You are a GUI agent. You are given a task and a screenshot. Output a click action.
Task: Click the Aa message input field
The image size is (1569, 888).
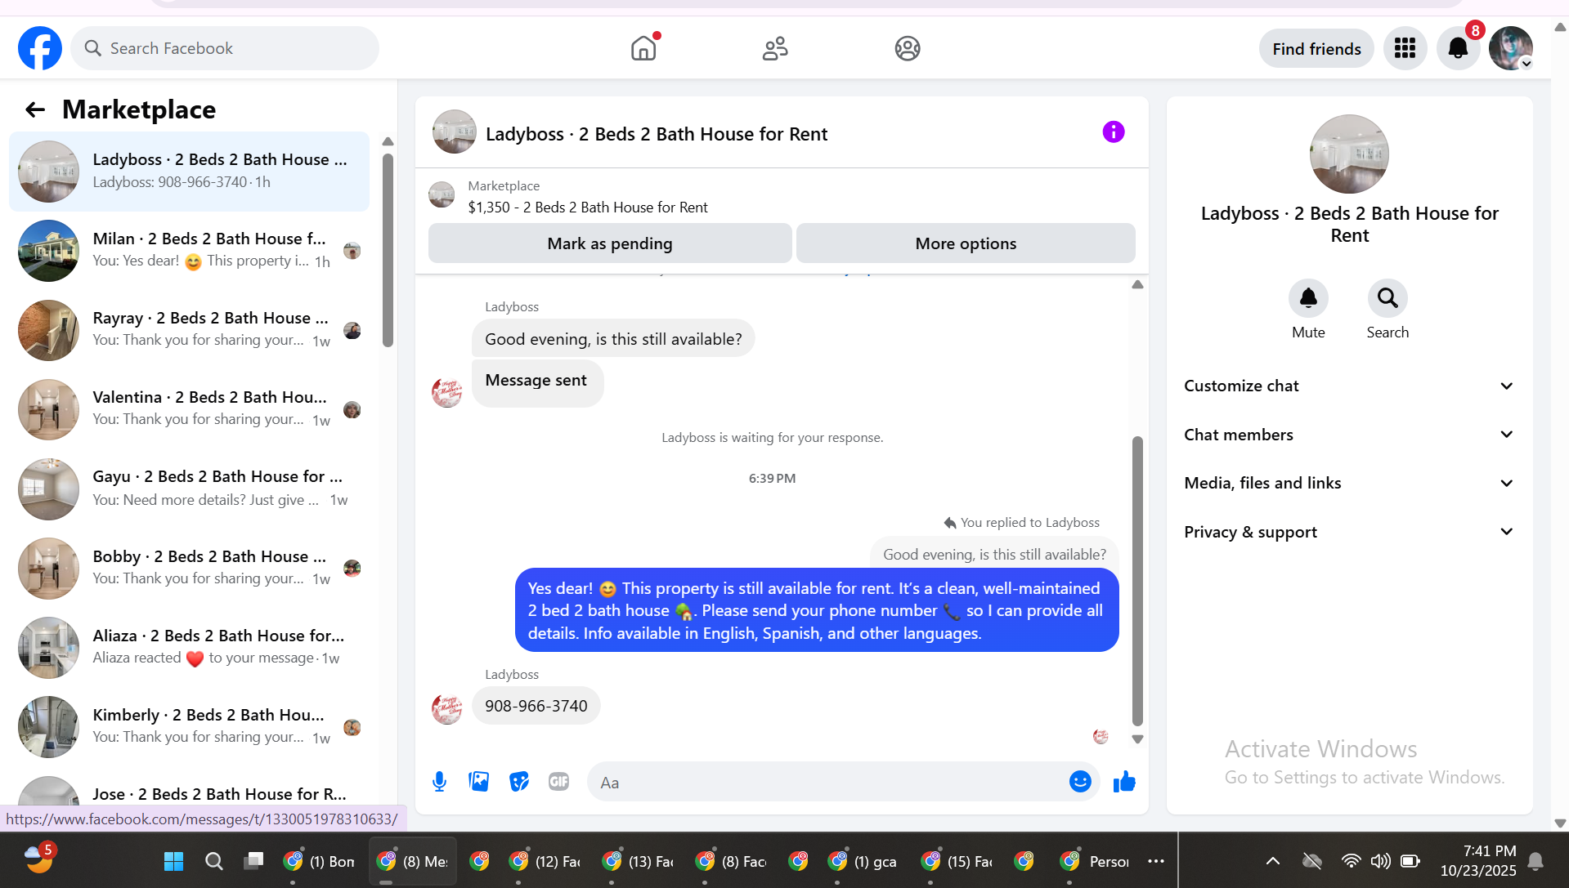827,782
